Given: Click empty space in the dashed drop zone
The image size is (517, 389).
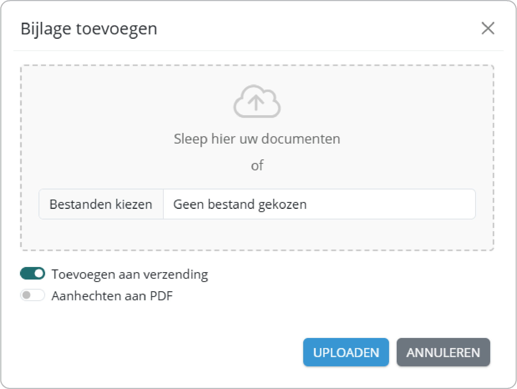Looking at the screenshot, I should [109, 109].
